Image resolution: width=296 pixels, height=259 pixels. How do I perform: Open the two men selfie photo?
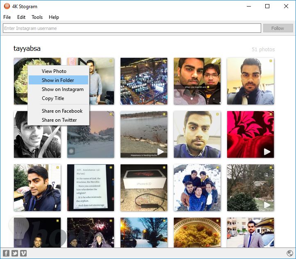[x=197, y=81]
